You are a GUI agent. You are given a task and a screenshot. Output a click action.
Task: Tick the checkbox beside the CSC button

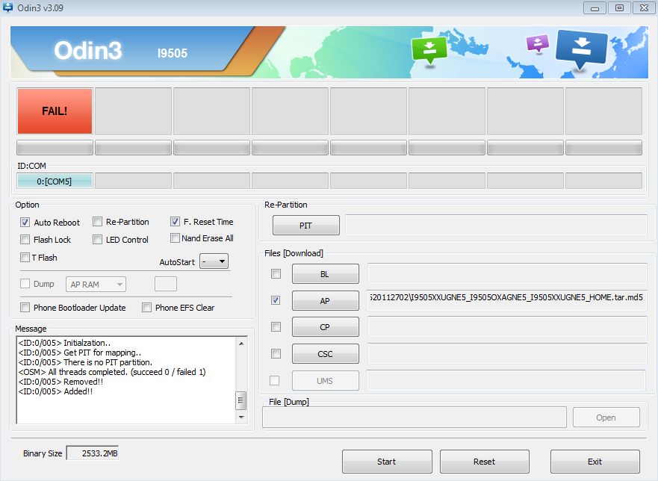click(x=276, y=353)
